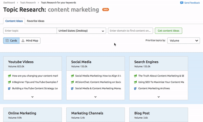Open 'Social Media Marketing: How to Align' headline

point(98,76)
